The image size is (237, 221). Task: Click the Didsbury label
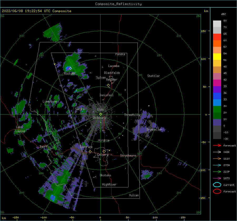99,118
